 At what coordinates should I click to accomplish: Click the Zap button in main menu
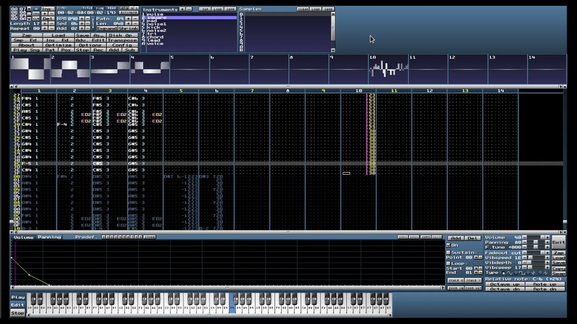[27, 35]
